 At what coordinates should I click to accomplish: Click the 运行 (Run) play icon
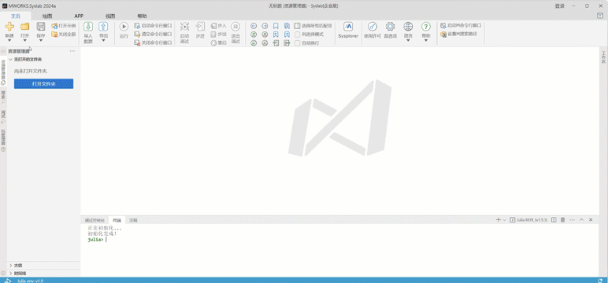(124, 26)
